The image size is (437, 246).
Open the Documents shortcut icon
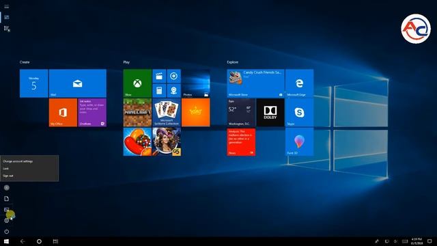pyautogui.click(x=6, y=199)
